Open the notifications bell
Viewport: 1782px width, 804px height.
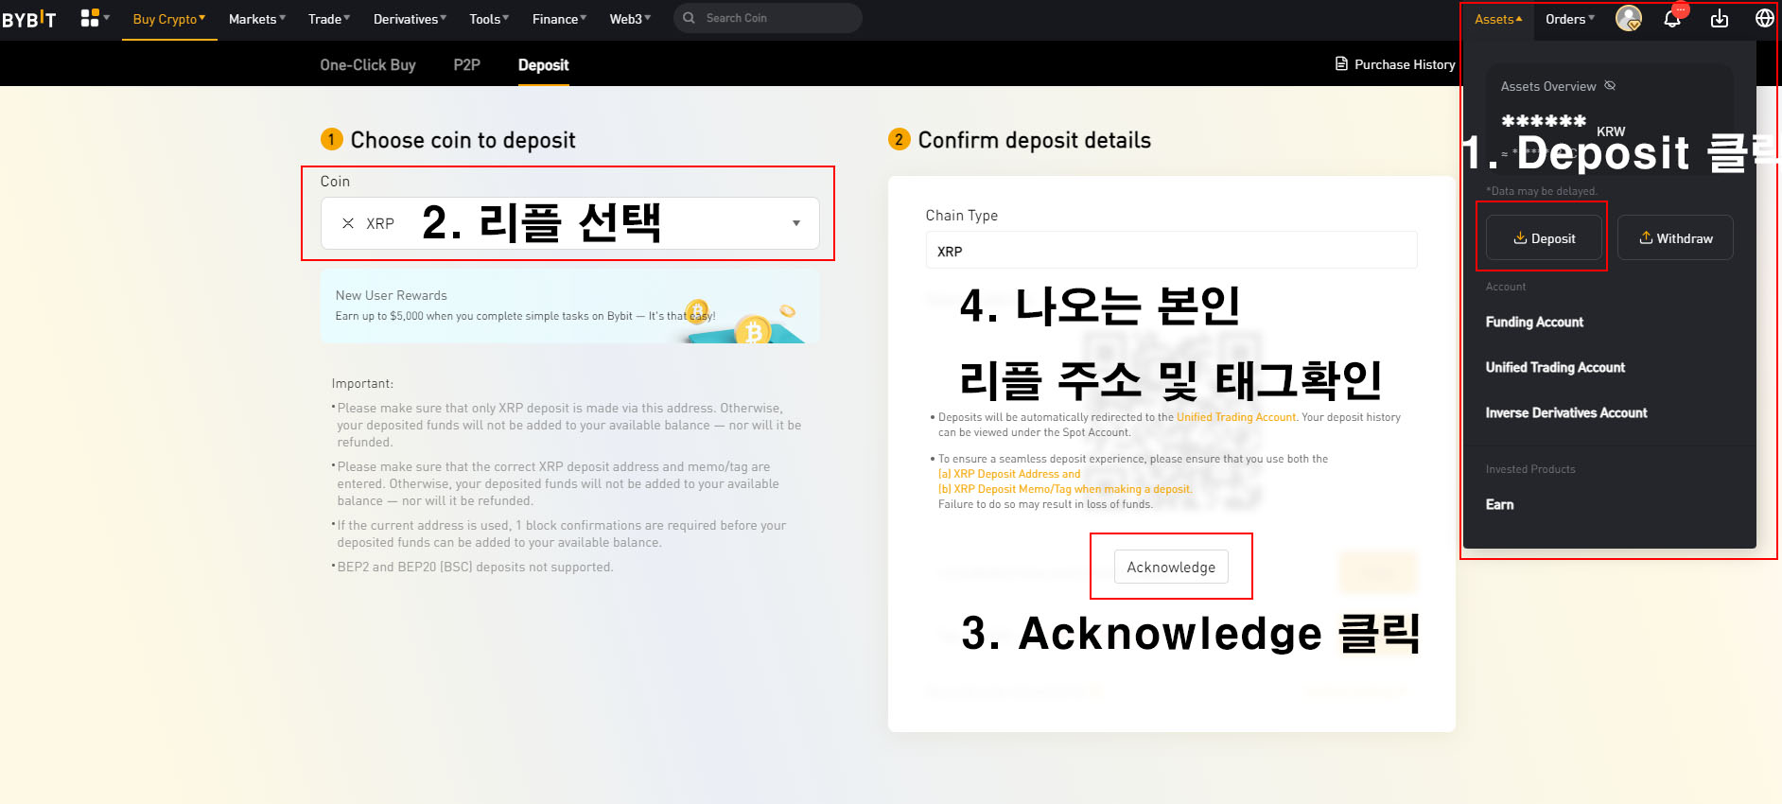(x=1672, y=19)
